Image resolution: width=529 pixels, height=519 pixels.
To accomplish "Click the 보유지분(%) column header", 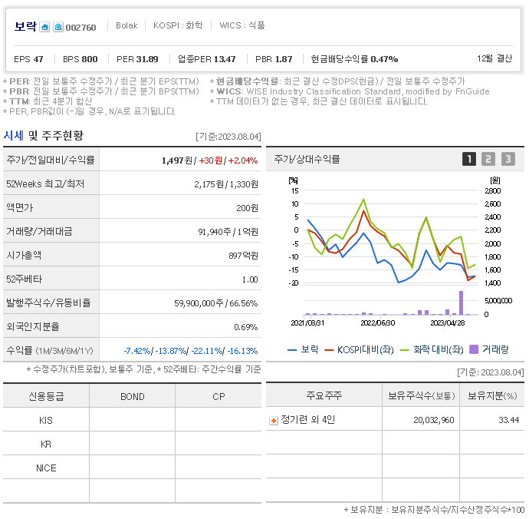I will 492,395.
